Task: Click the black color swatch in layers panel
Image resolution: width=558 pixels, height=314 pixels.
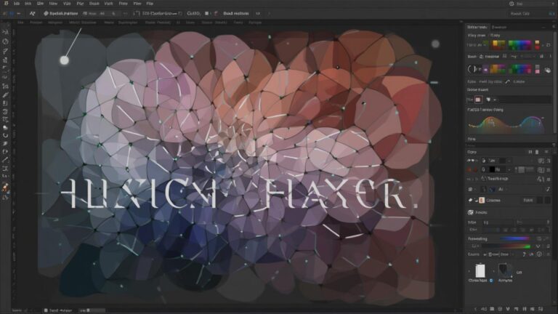Action: coord(492,170)
